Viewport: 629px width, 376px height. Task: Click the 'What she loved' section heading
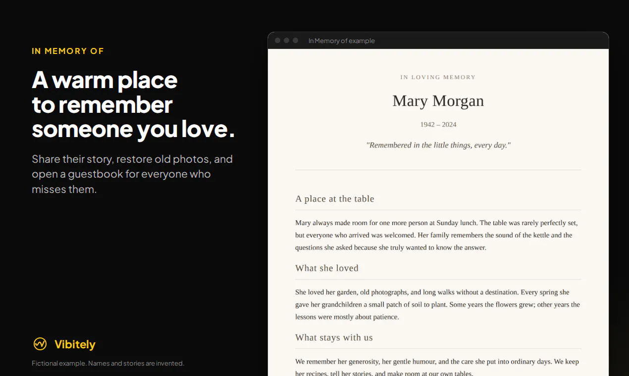327,268
